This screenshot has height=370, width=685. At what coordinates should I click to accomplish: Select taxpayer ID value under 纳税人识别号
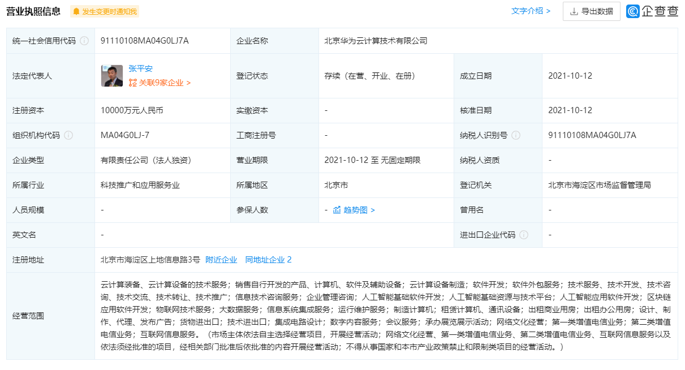tap(592, 135)
